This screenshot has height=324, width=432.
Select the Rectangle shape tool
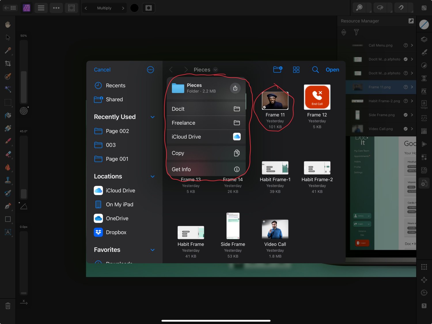click(8, 219)
